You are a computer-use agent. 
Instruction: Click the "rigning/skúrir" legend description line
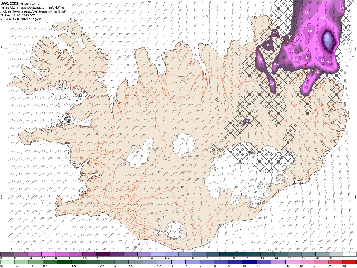[x=33, y=8]
